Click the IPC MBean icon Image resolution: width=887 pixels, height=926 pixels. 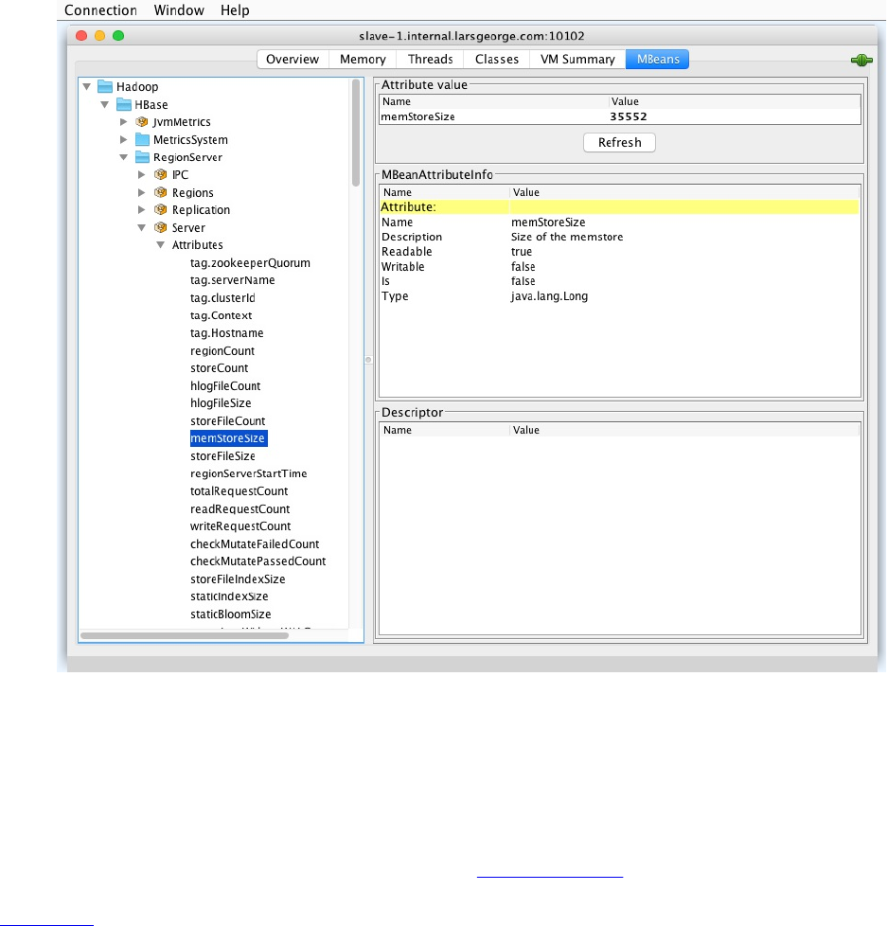(161, 175)
